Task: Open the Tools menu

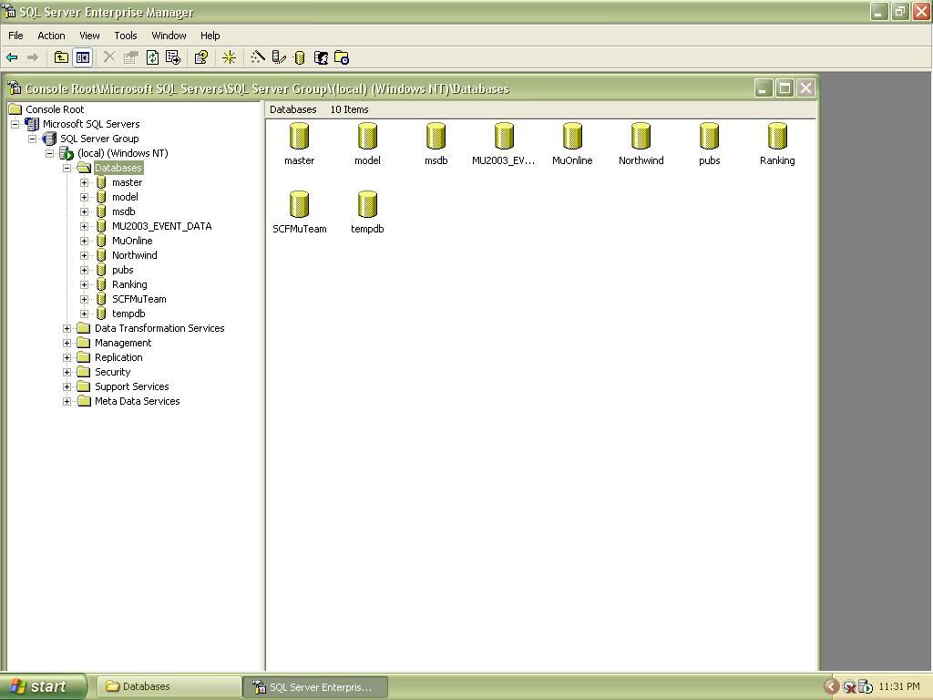Action: 125,36
